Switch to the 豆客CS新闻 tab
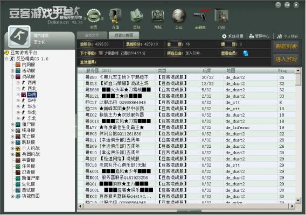 tap(124, 35)
